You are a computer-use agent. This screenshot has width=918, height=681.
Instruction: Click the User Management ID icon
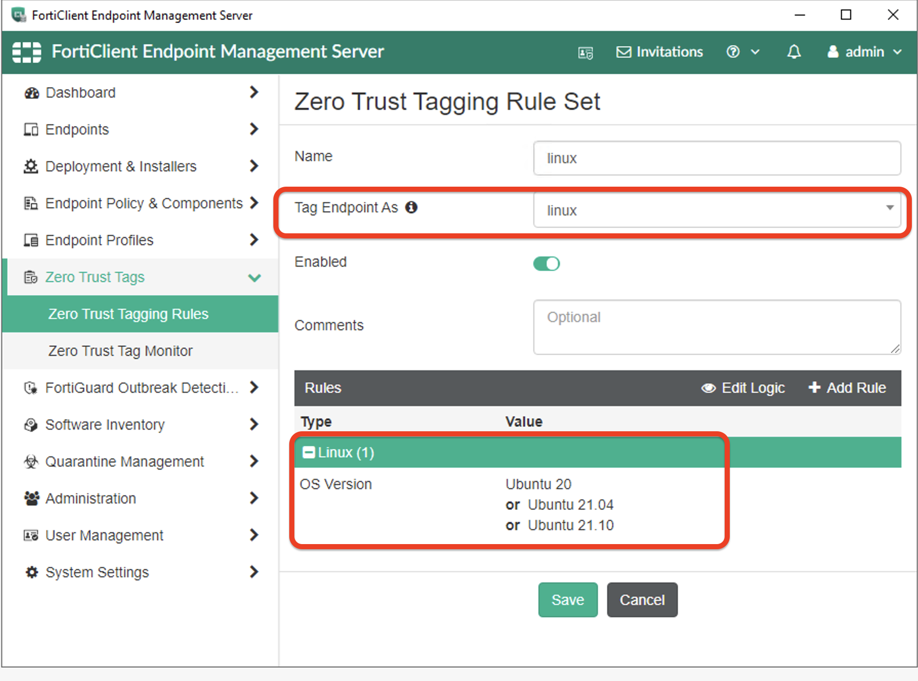pyautogui.click(x=31, y=536)
